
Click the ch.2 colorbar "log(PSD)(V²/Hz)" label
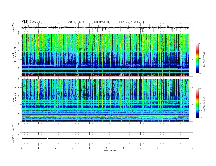[204, 104]
